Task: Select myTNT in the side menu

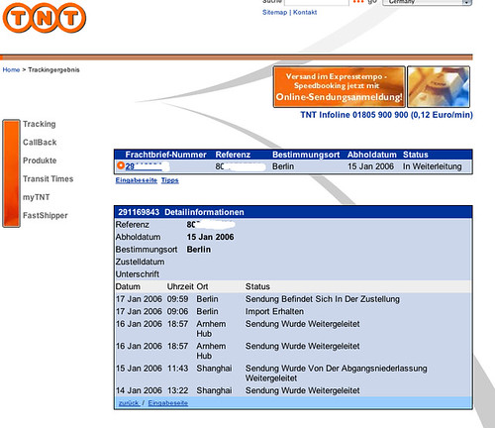Action: pos(37,197)
